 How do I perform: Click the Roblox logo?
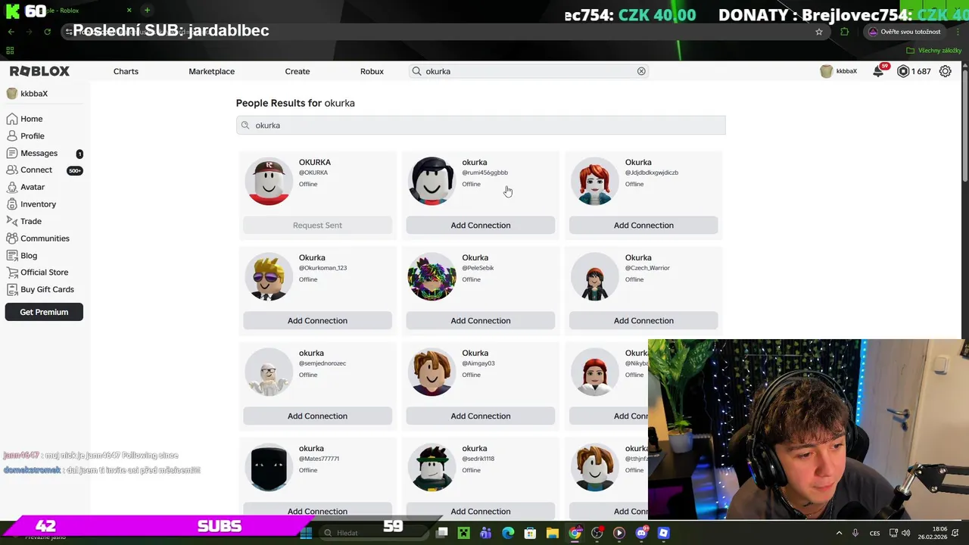pyautogui.click(x=39, y=71)
